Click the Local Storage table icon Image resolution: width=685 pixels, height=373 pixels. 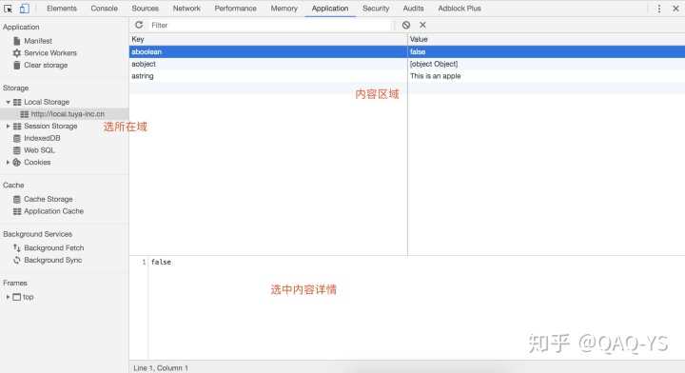(x=17, y=102)
